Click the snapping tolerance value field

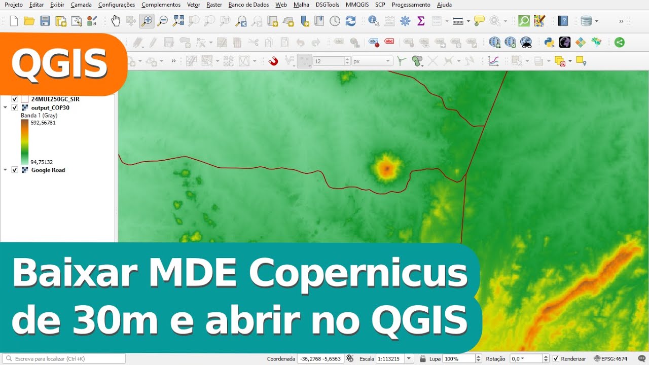click(x=329, y=61)
